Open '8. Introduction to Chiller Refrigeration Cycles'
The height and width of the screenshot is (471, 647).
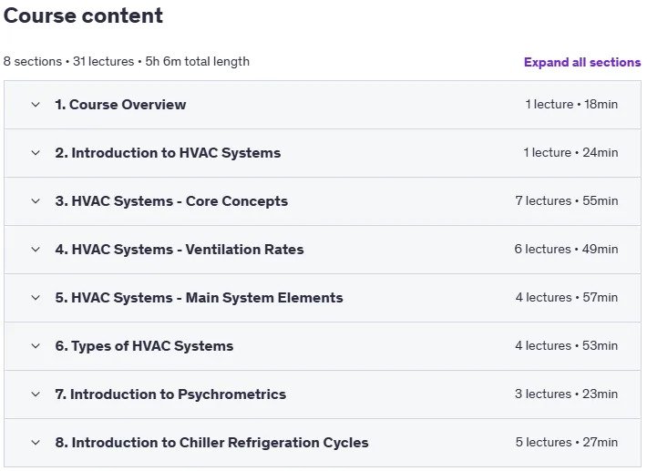coord(211,442)
